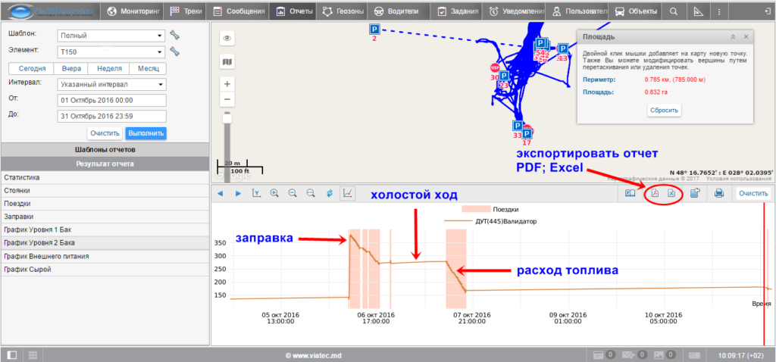Image resolution: width=776 pixels, height=362 pixels.
Task: Expand the Интервал dropdown
Action: click(x=111, y=84)
